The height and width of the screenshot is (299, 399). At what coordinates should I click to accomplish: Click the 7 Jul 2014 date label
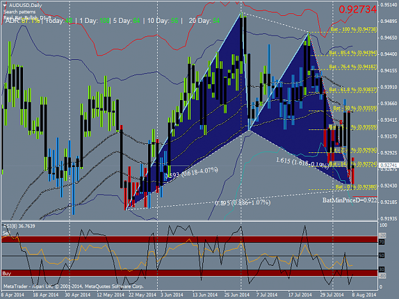pyautogui.click(x=267, y=295)
